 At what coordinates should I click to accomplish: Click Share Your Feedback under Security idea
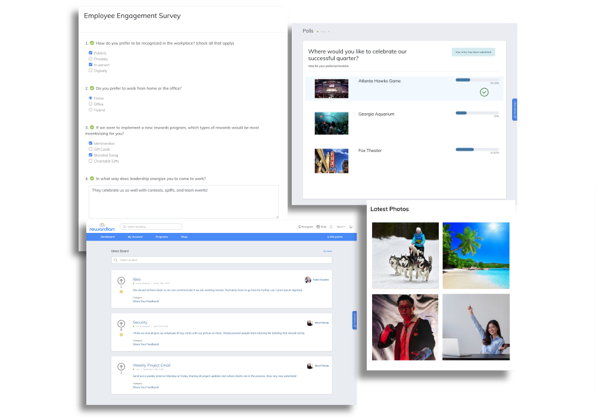146,344
